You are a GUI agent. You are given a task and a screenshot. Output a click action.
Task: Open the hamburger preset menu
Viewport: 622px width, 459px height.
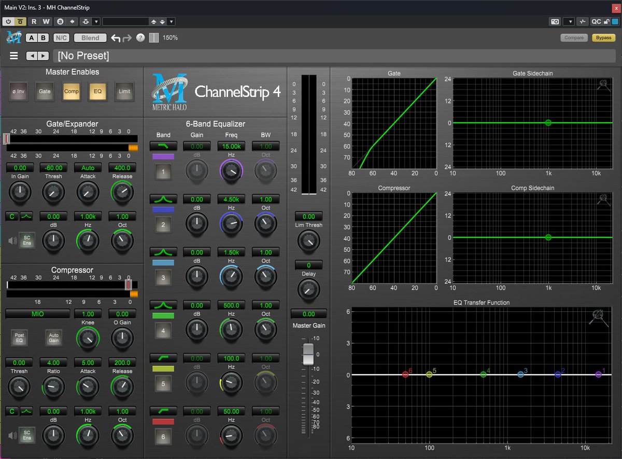(x=14, y=56)
